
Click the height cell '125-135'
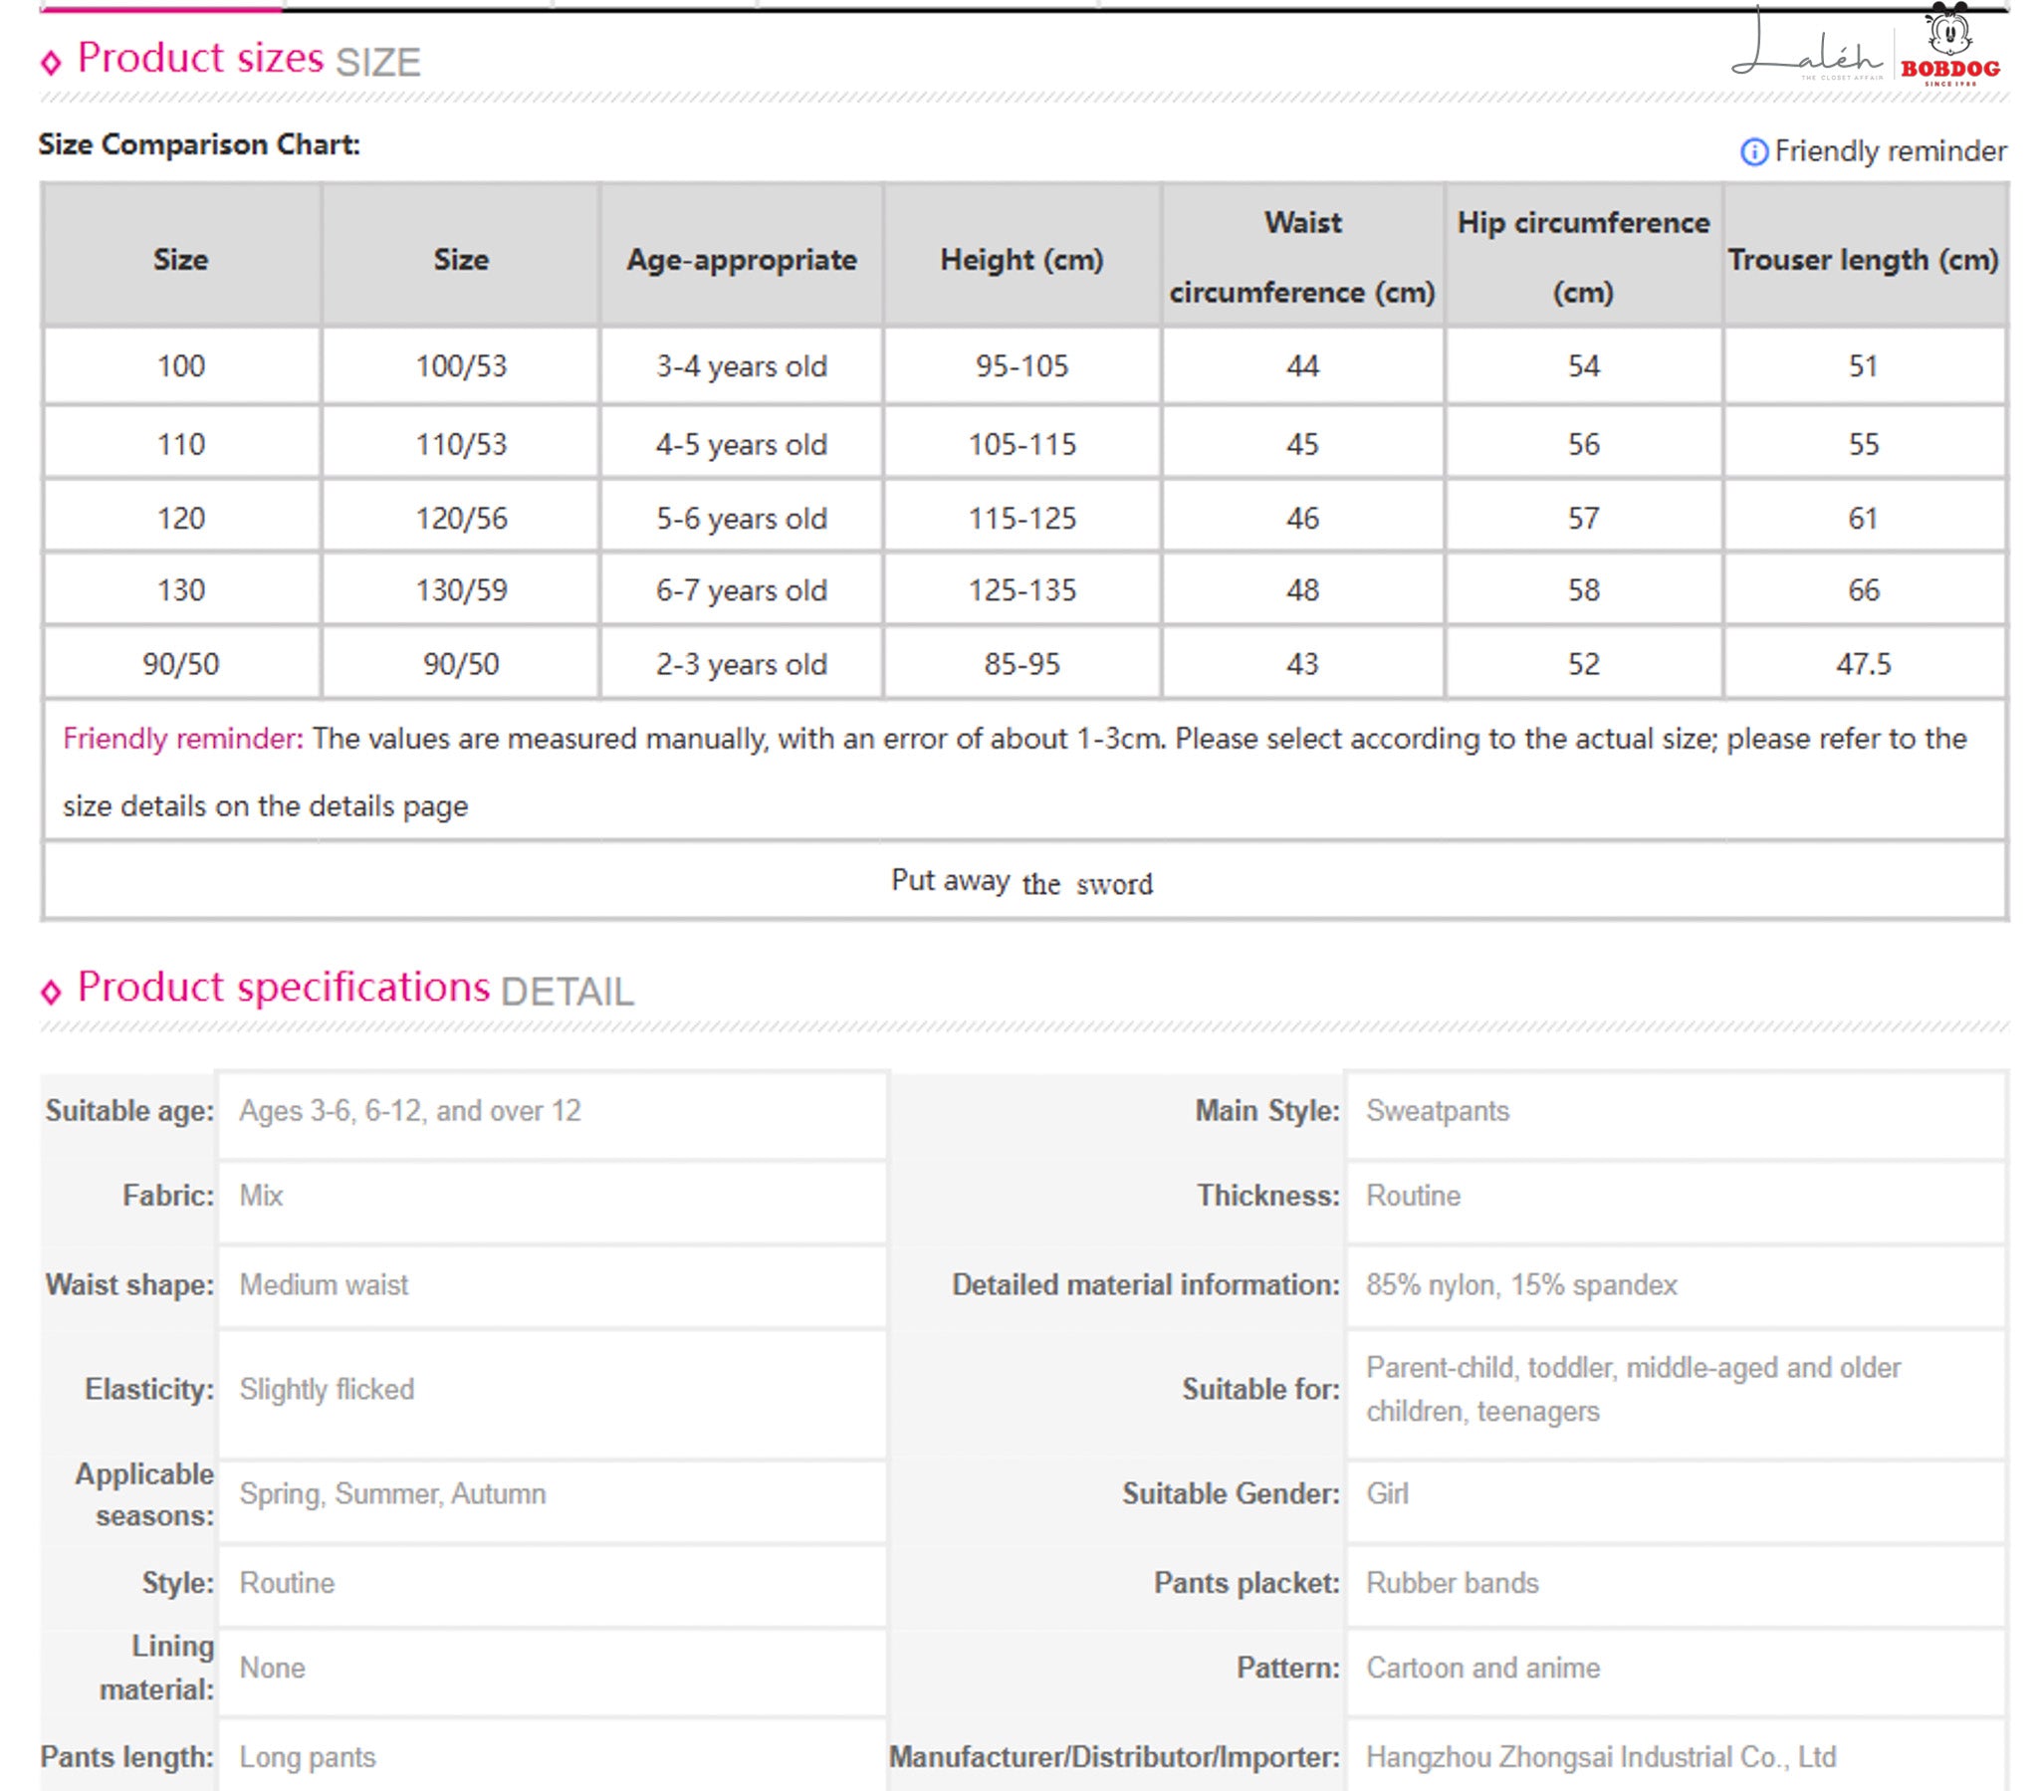[1021, 589]
